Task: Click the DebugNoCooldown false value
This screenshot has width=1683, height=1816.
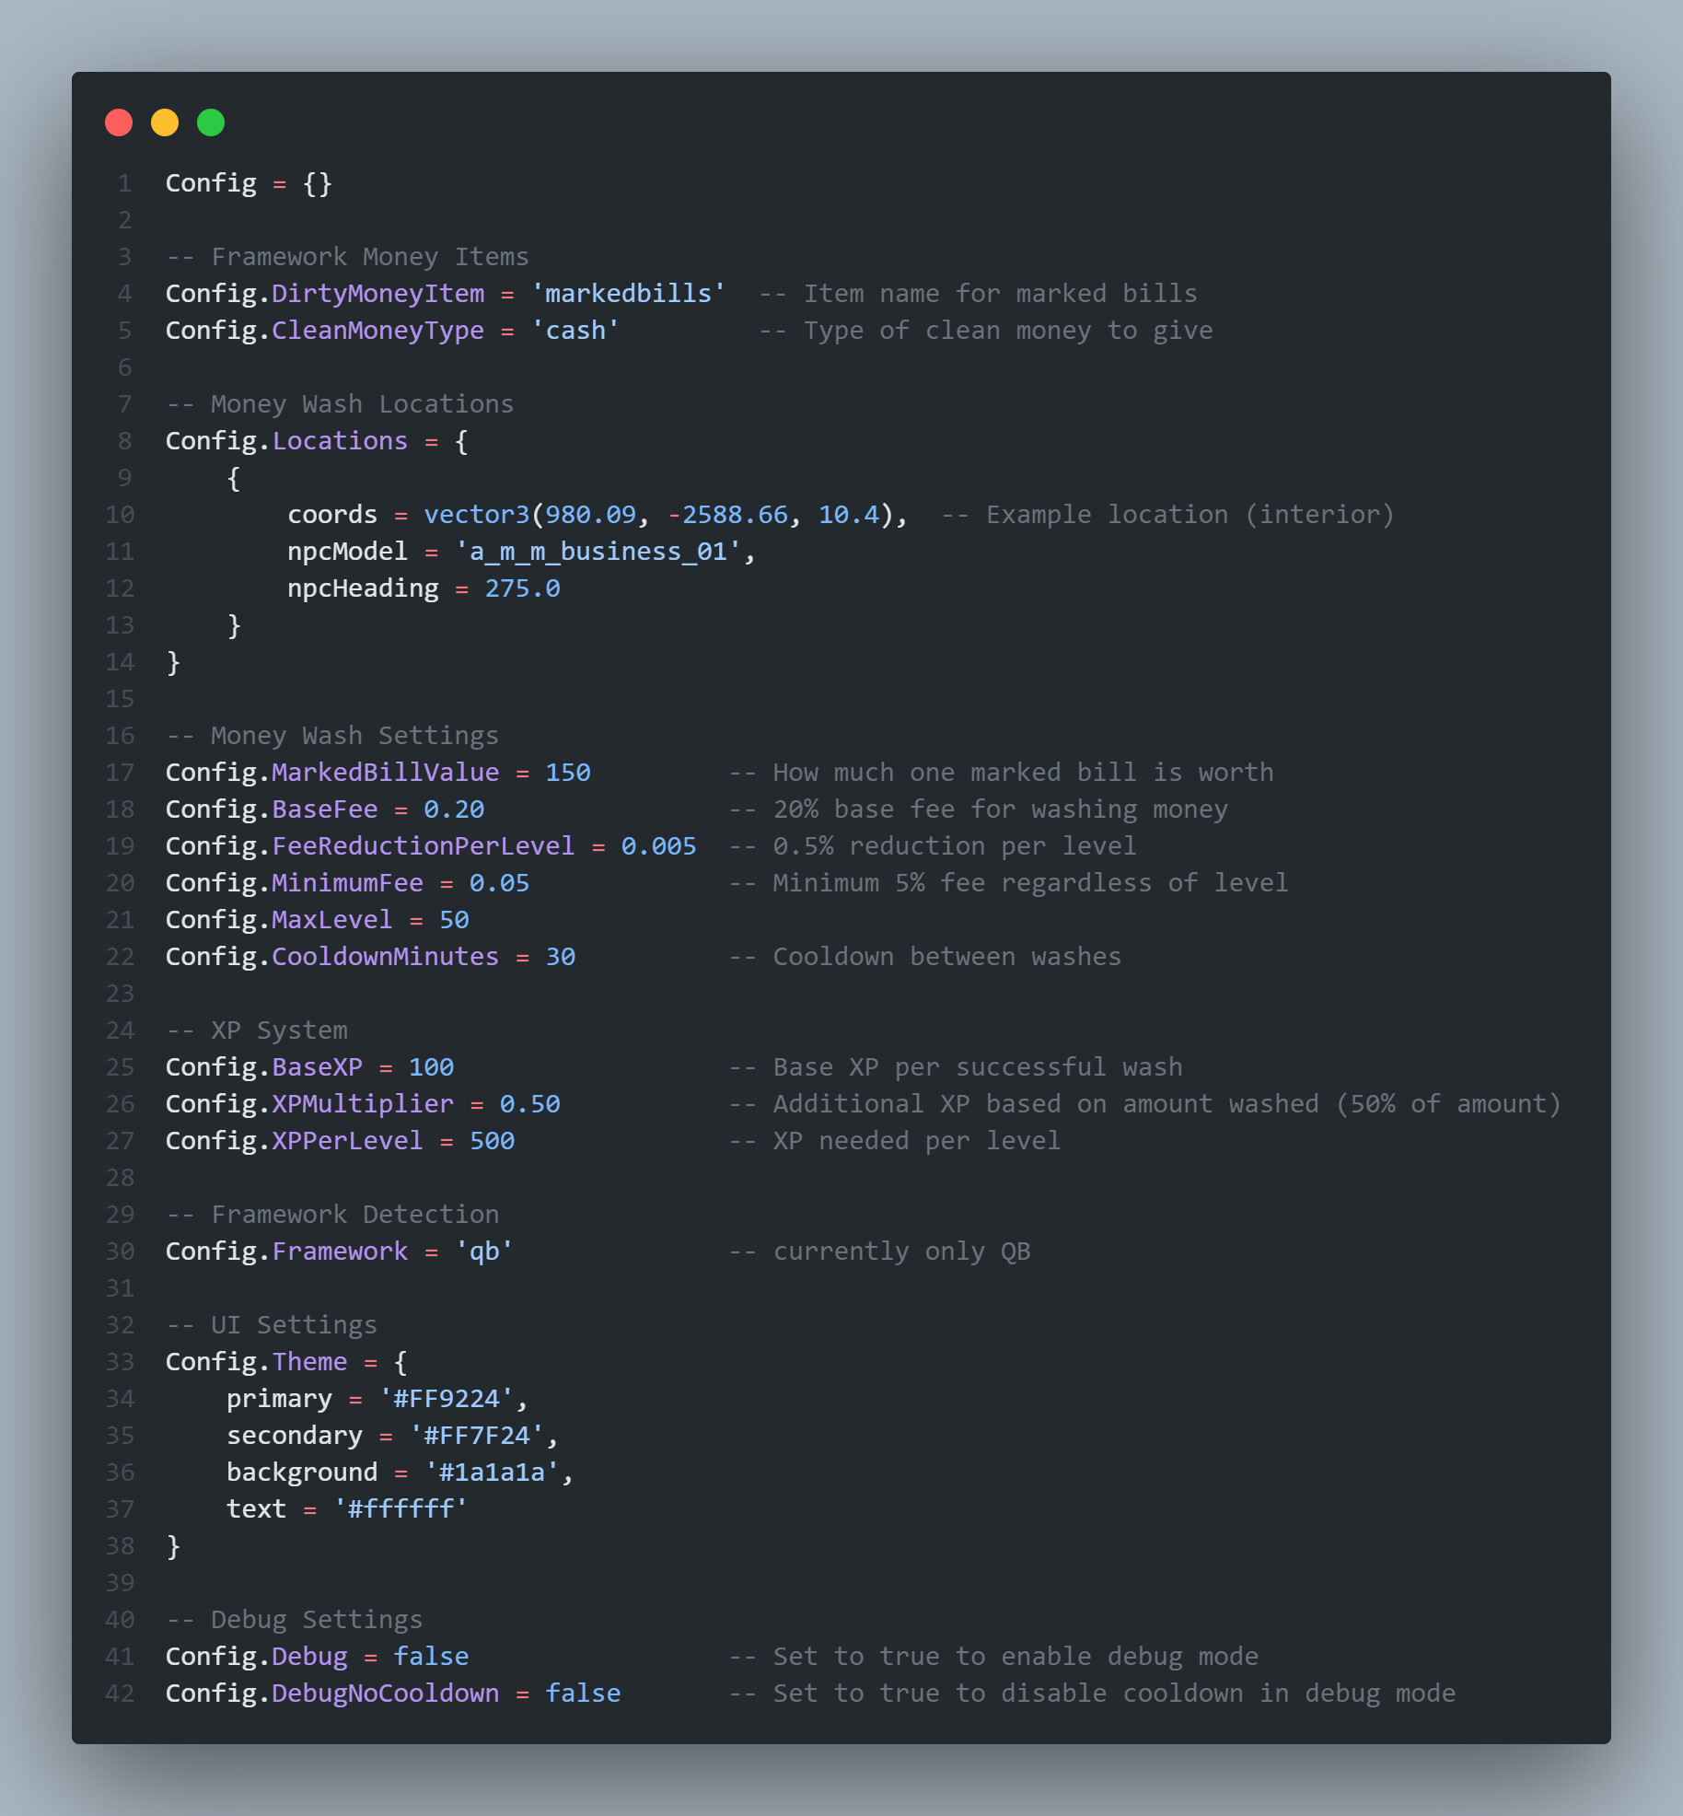Action: point(583,1694)
